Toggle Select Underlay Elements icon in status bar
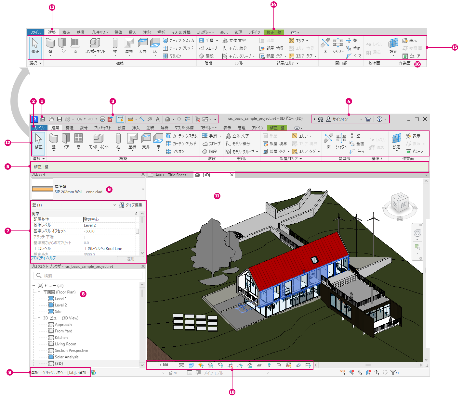The width and height of the screenshot is (463, 397). 351,372
